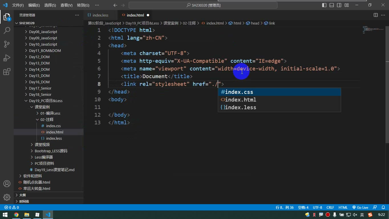Toggle the bottom panel layout icon
This screenshot has height=219, width=389.
(332, 5)
